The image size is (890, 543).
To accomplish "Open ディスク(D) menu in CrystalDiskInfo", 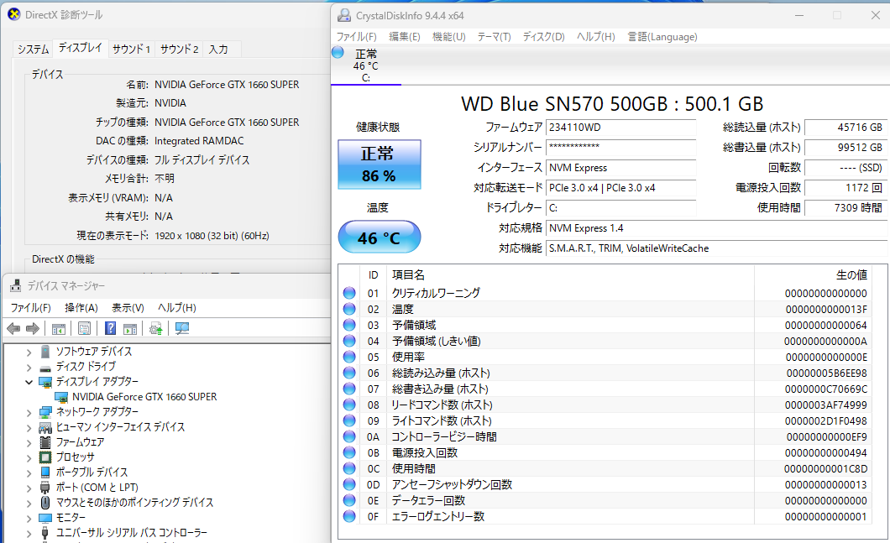I will point(543,37).
